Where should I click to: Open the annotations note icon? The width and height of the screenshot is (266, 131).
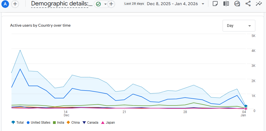[x=215, y=4]
